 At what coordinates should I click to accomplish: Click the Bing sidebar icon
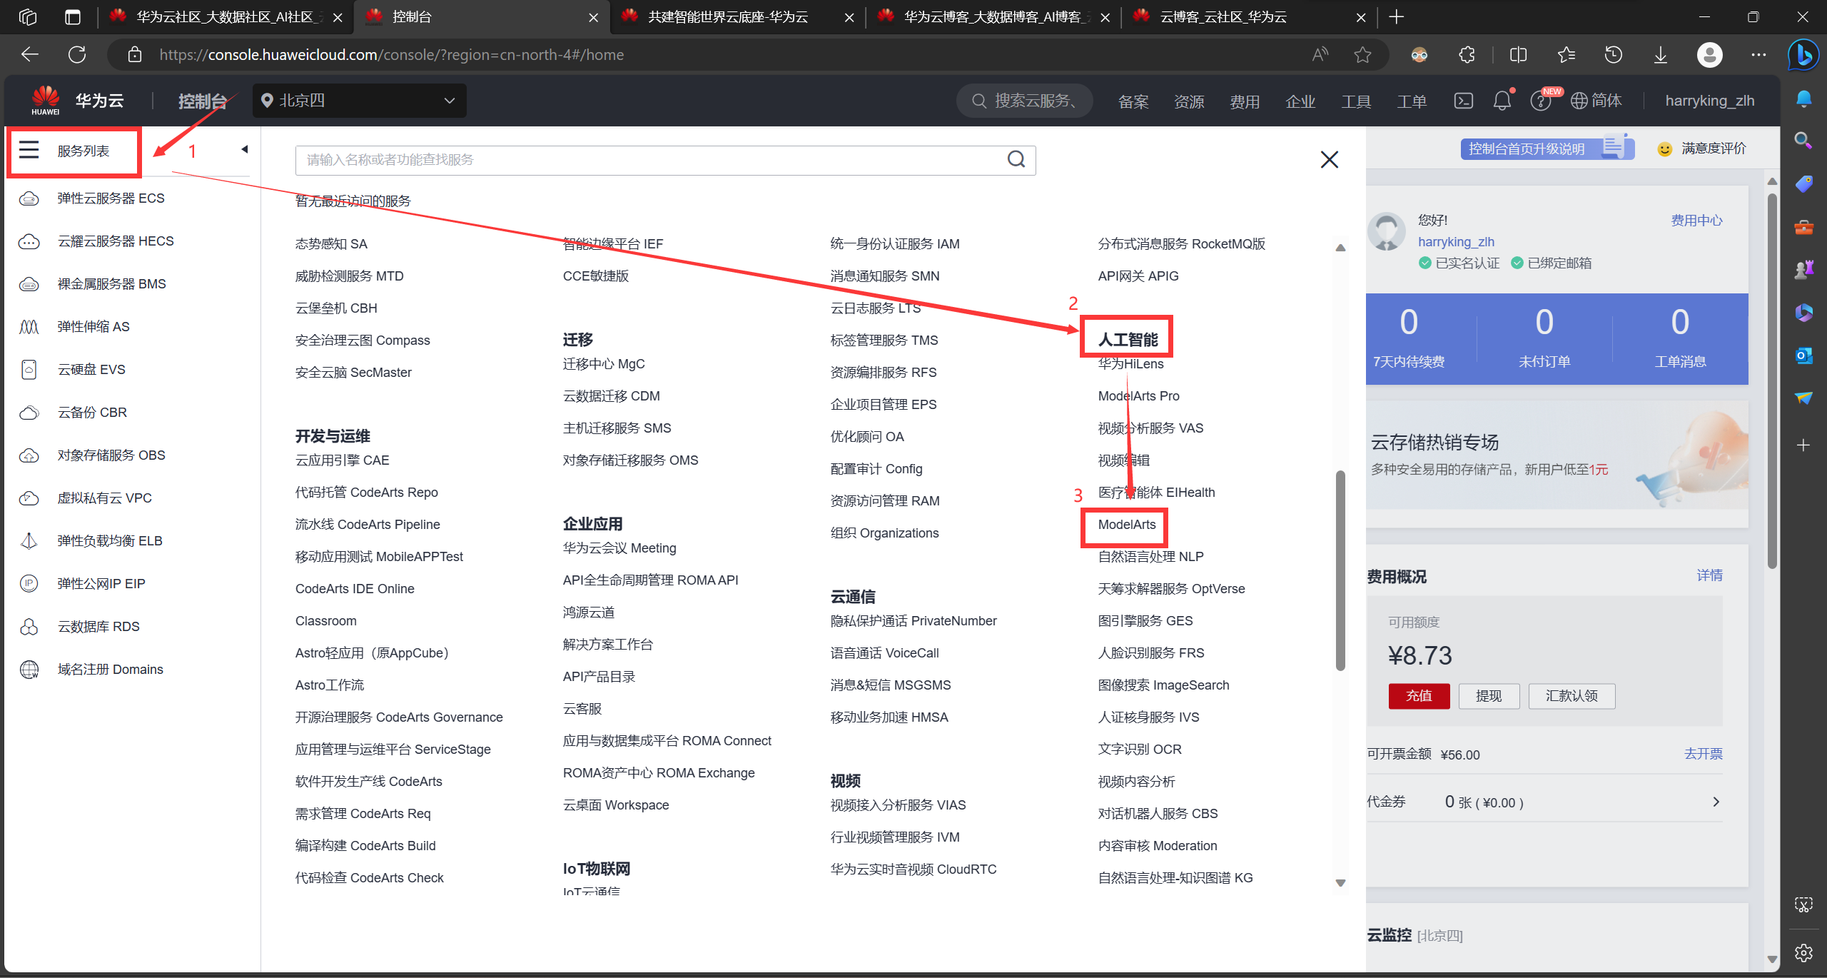(1803, 55)
